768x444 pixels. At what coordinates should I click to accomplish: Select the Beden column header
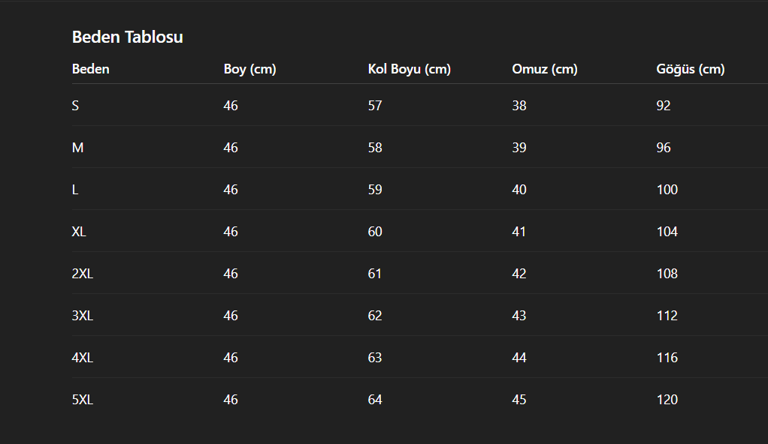click(91, 69)
